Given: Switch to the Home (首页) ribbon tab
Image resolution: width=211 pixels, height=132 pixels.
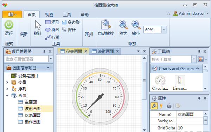Looking at the screenshot, I should pyautogui.click(x=32, y=14).
